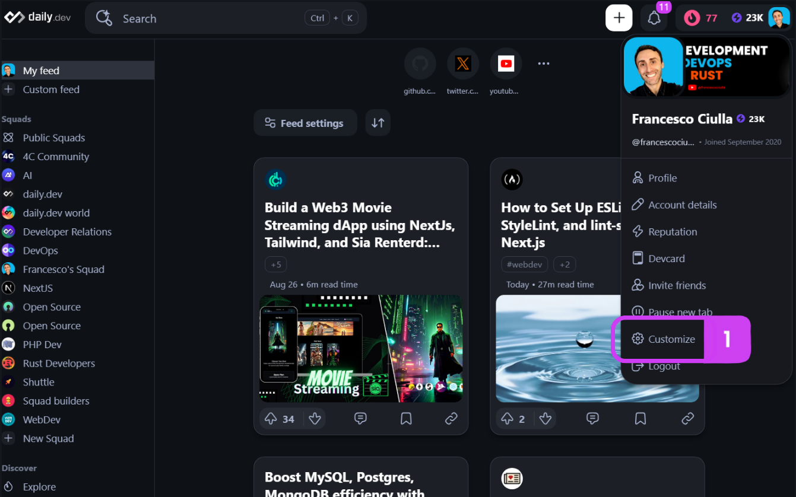Click the Feed settings button
Viewport: 796px width, 497px height.
pyautogui.click(x=305, y=123)
